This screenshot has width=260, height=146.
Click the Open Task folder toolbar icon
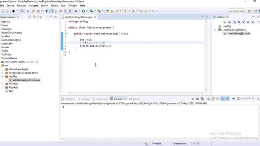click(x=112, y=11)
